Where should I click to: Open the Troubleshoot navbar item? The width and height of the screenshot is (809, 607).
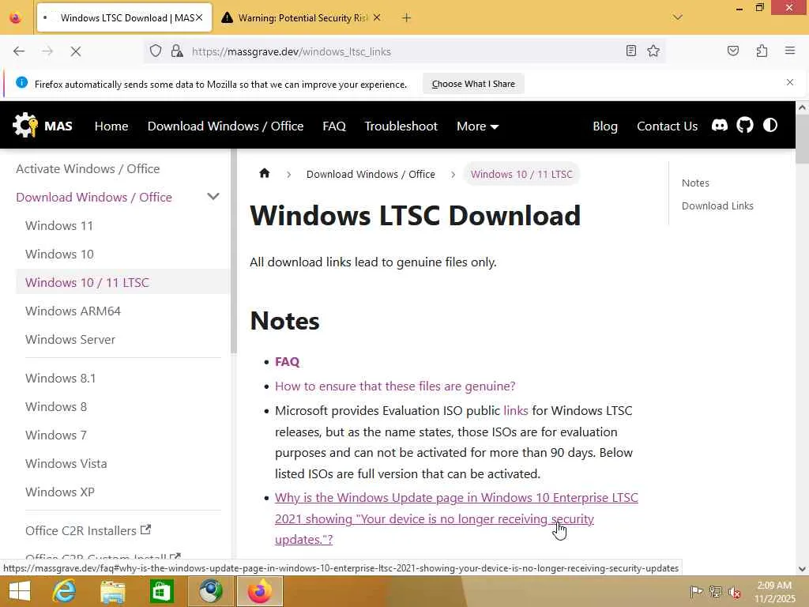(x=401, y=126)
